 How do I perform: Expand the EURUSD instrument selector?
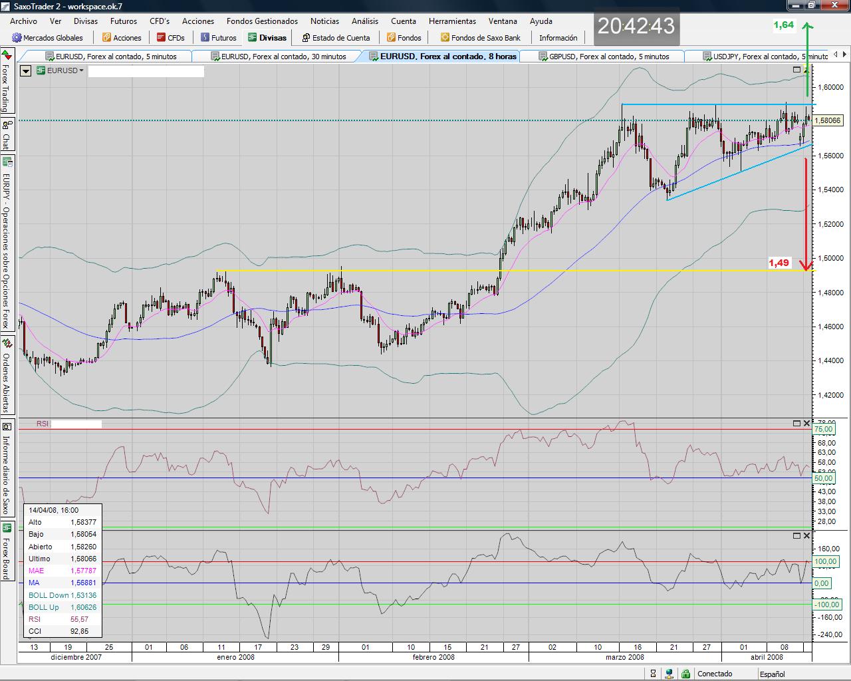click(61, 70)
